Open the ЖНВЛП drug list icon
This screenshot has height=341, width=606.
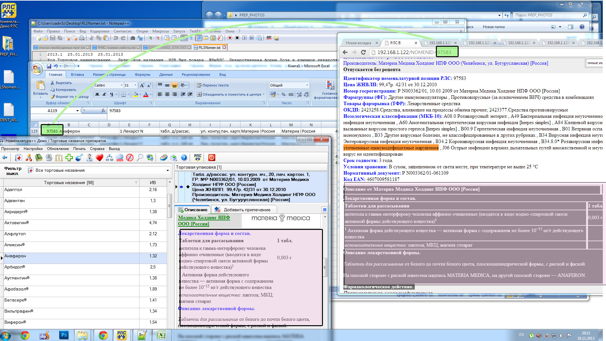pos(120,158)
